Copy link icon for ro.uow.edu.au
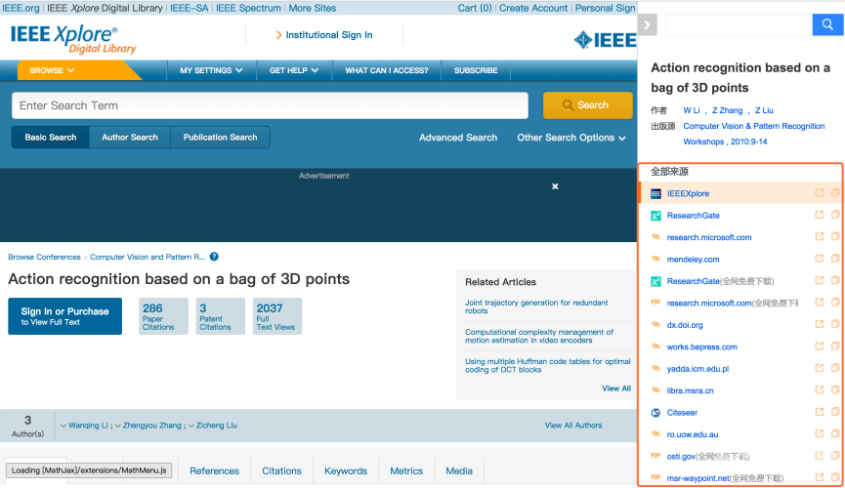The width and height of the screenshot is (845, 488). 835,433
